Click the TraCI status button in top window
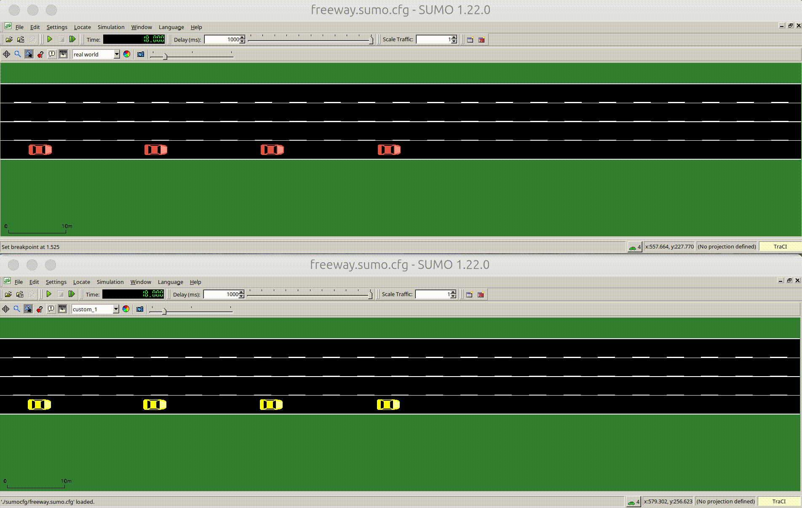Image resolution: width=802 pixels, height=508 pixels. (780, 247)
